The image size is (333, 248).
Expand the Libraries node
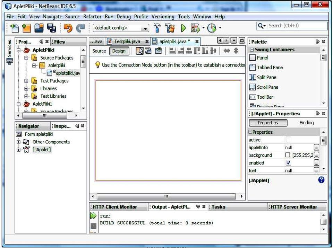click(26, 88)
